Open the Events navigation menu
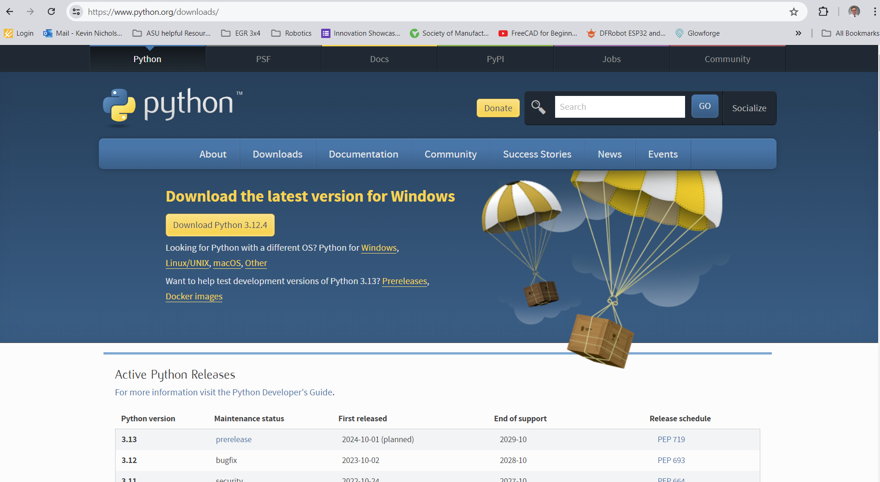Image resolution: width=880 pixels, height=482 pixels. (x=663, y=154)
